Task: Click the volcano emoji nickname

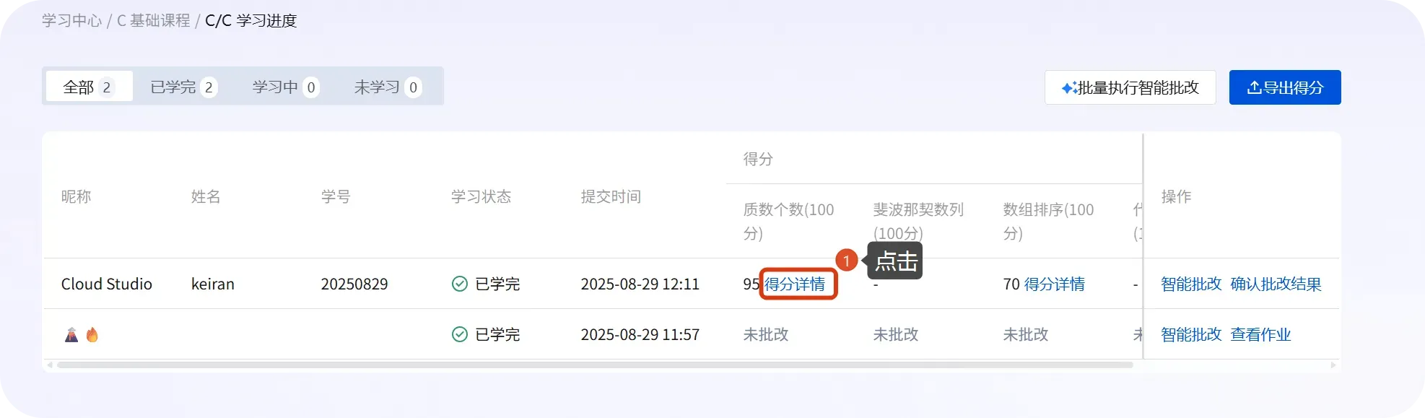Action: 71,334
